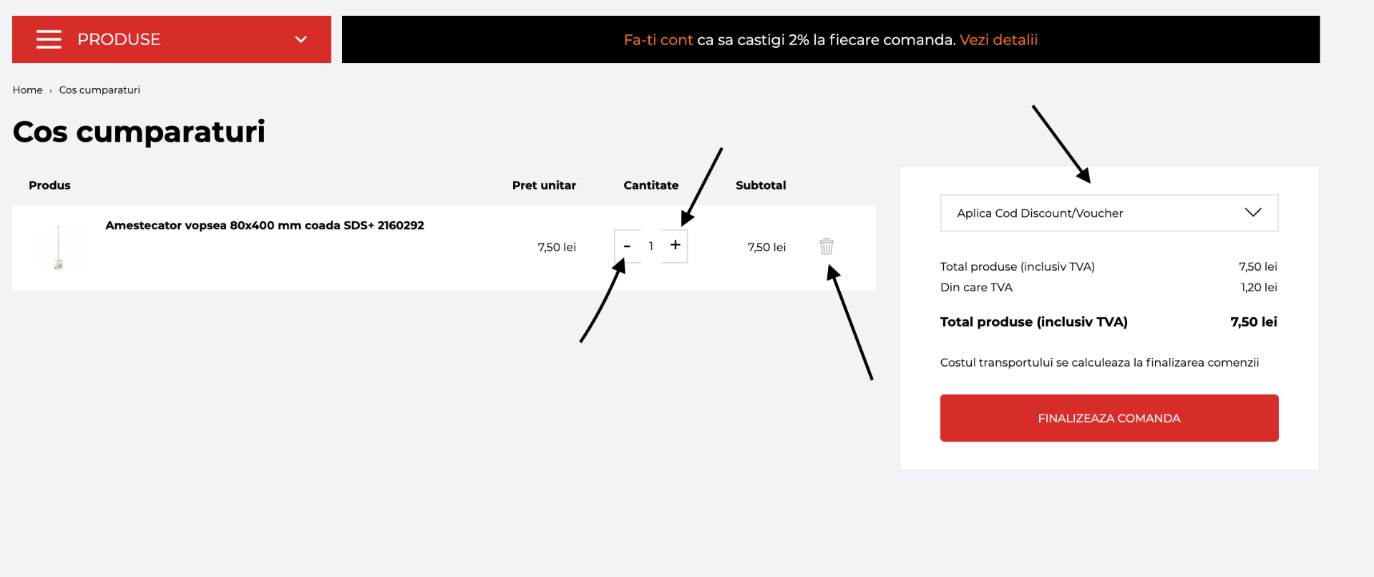
Task: Open the "Aplica Cod Discount/Voucher" field
Action: coord(1040,213)
